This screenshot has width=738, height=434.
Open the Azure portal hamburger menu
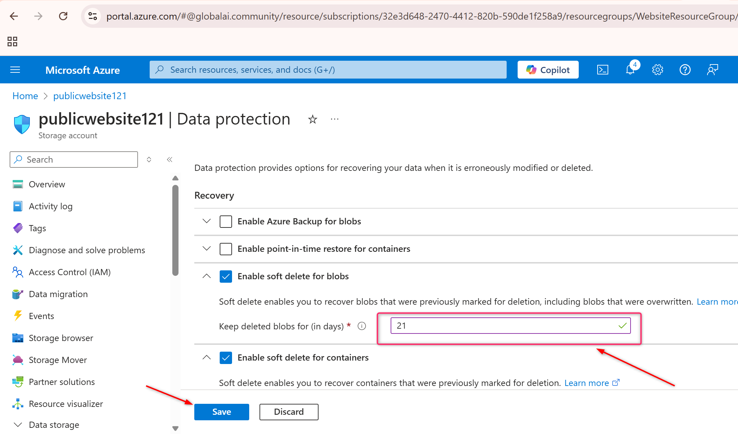click(x=15, y=70)
